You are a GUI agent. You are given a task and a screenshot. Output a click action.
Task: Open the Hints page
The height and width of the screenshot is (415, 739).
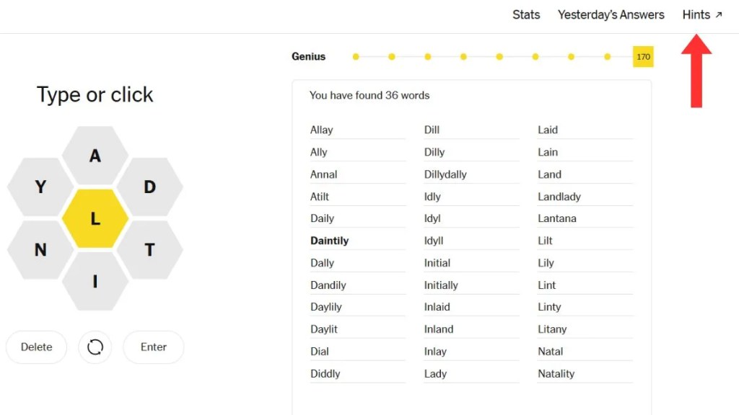[x=696, y=14]
